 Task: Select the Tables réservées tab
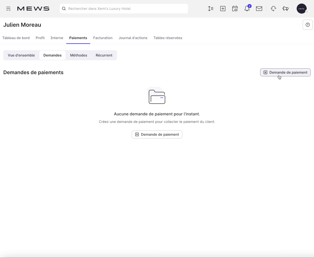(168, 38)
